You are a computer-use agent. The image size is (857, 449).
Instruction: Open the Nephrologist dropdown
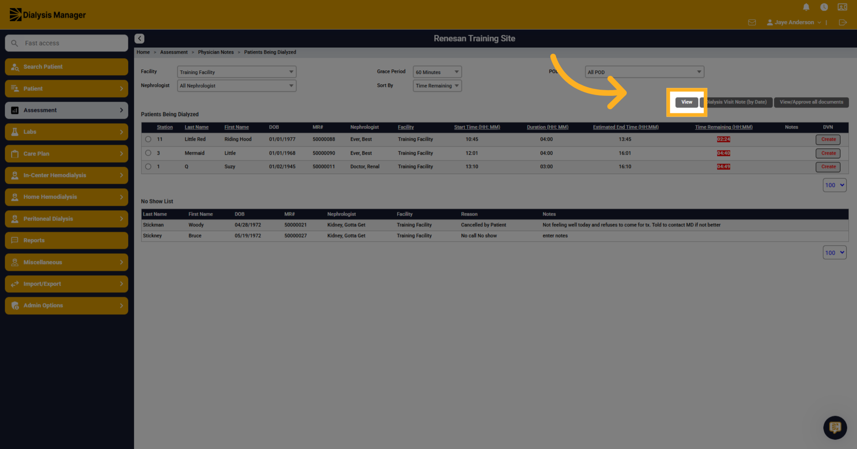pyautogui.click(x=237, y=86)
